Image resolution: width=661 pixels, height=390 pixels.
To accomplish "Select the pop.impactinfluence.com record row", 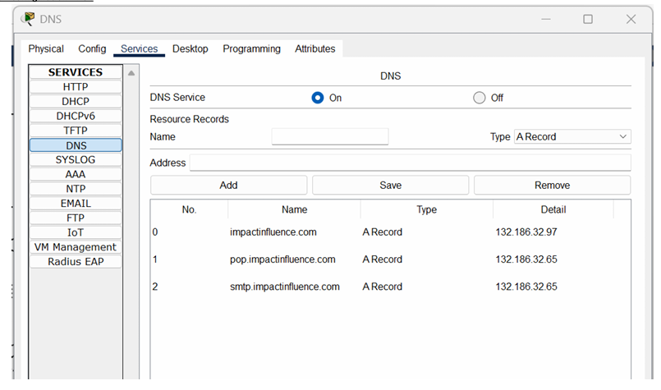I will [x=390, y=259].
